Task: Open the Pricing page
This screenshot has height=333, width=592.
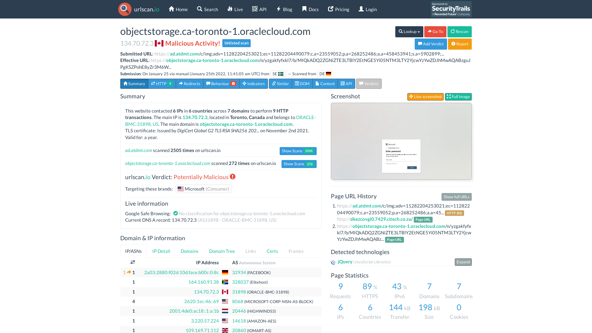Action: [x=339, y=9]
